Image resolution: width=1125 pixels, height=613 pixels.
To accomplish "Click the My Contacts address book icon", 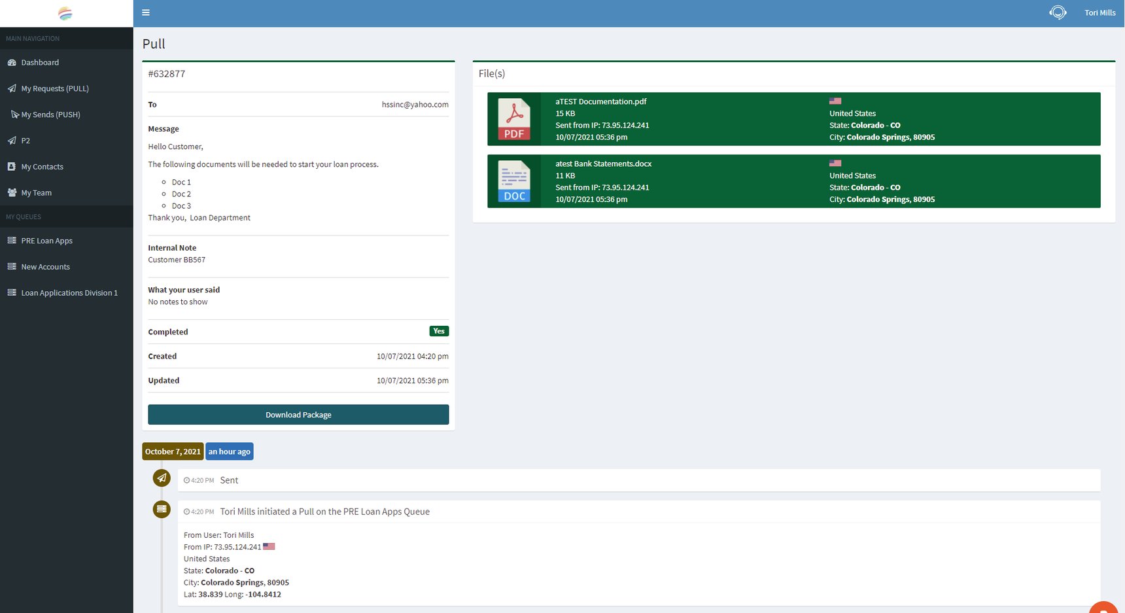I will [12, 166].
